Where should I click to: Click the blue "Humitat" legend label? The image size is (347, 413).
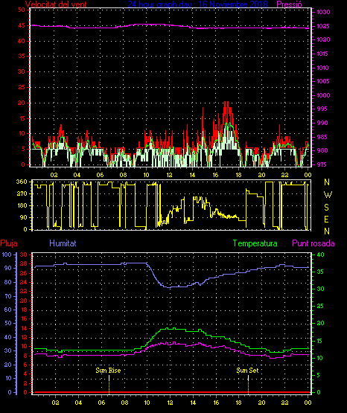(x=63, y=243)
